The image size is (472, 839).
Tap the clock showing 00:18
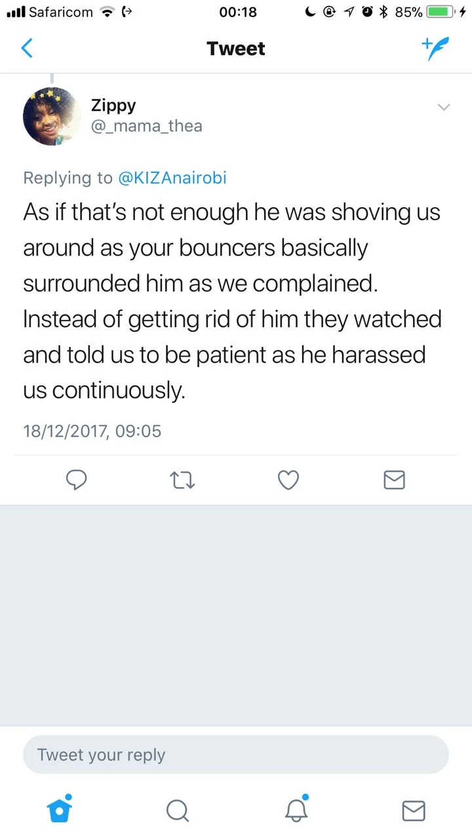pos(239,12)
